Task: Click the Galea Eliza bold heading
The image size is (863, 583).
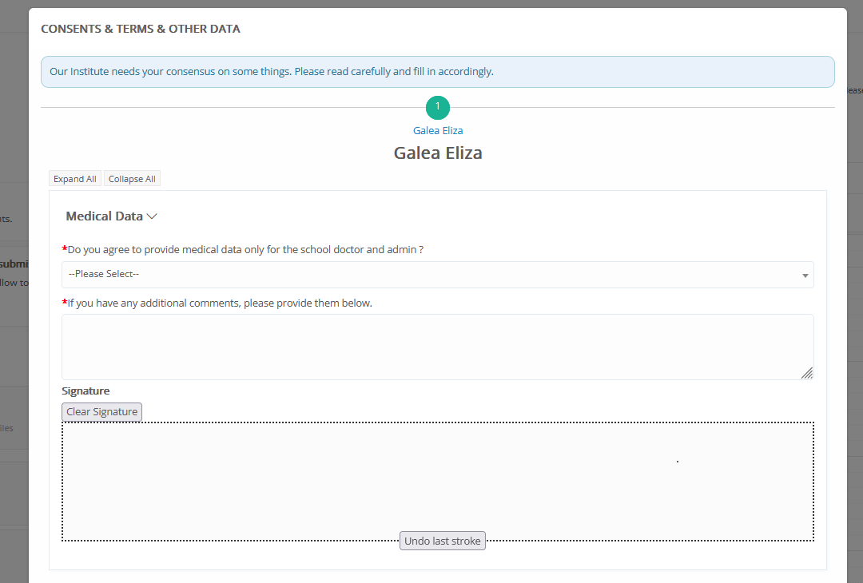Action: 438,153
